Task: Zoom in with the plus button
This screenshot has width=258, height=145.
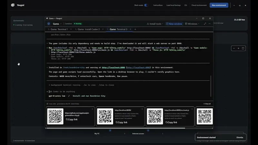Action: [238, 48]
